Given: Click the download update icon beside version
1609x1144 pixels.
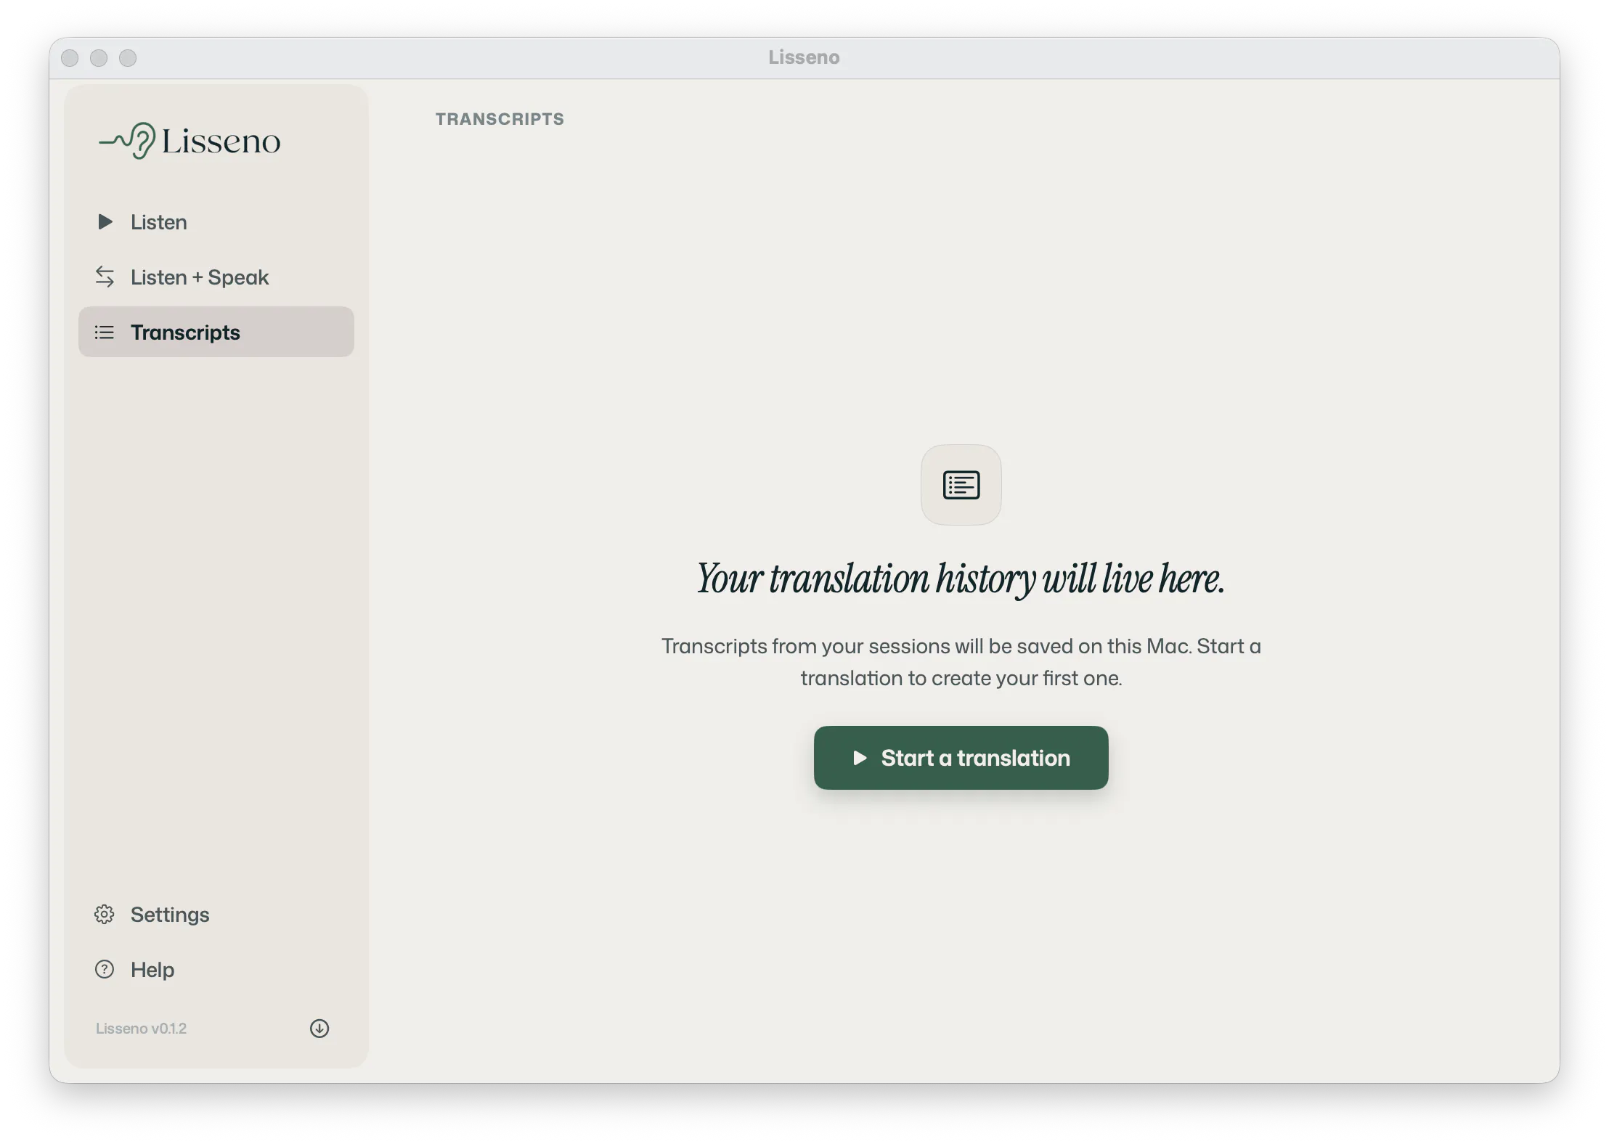Looking at the screenshot, I should tap(319, 1029).
